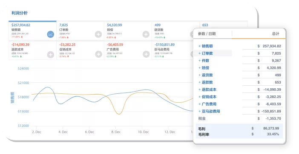Click the plus icon on the 退款成本 card
The width and height of the screenshot is (299, 154).
pyautogui.click(x=51, y=54)
